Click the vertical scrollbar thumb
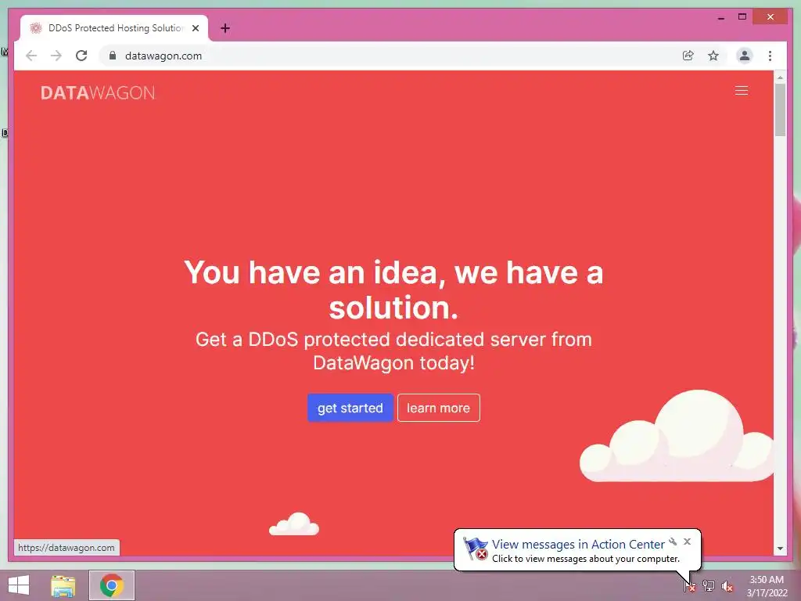Viewport: 801px width, 601px height. tap(780, 110)
